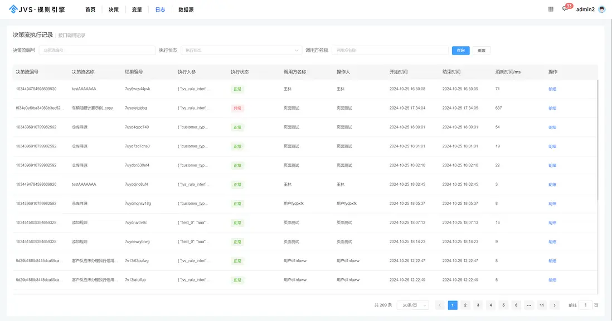Image resolution: width=612 pixels, height=321 pixels.
Task: Go to previous page arrow
Action: point(439,305)
